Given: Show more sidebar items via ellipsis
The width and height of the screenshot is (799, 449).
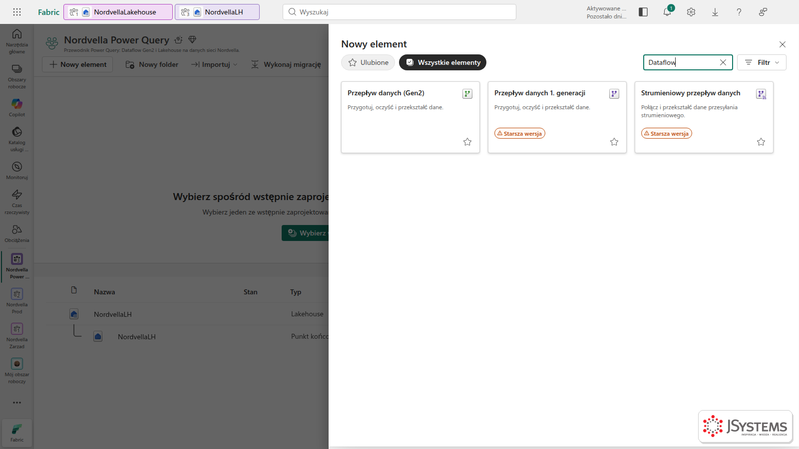Looking at the screenshot, I should [17, 403].
